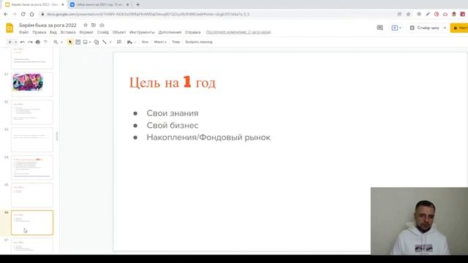Click the Google Slides home logo
The image size is (468, 263).
10,28
